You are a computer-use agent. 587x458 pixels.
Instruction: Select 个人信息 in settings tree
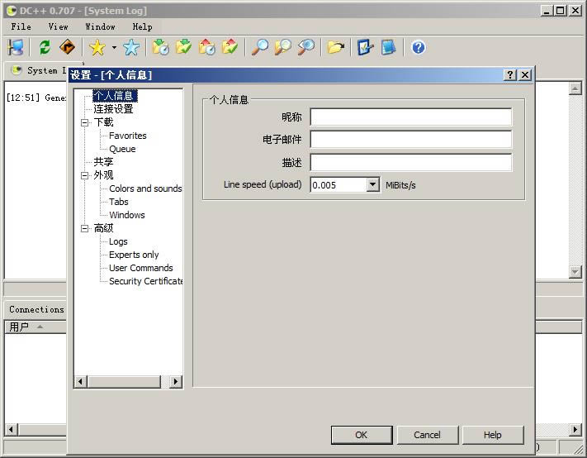pyautogui.click(x=115, y=96)
